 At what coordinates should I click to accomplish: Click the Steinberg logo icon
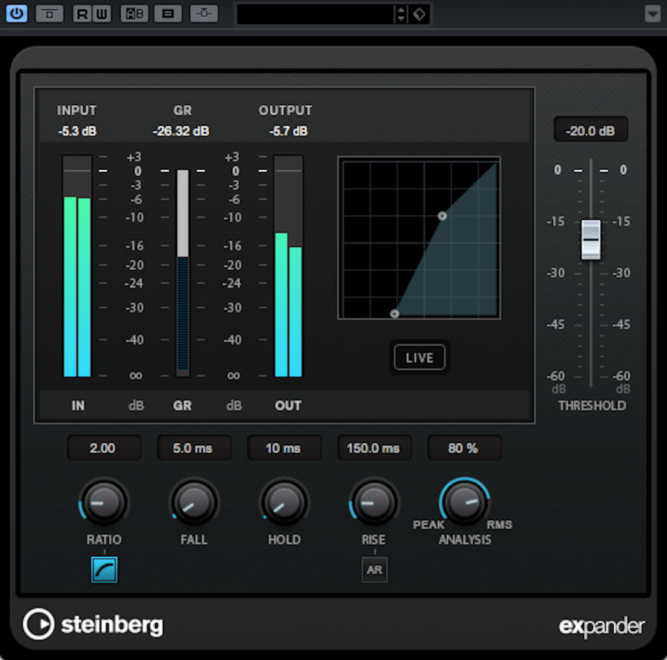point(40,625)
